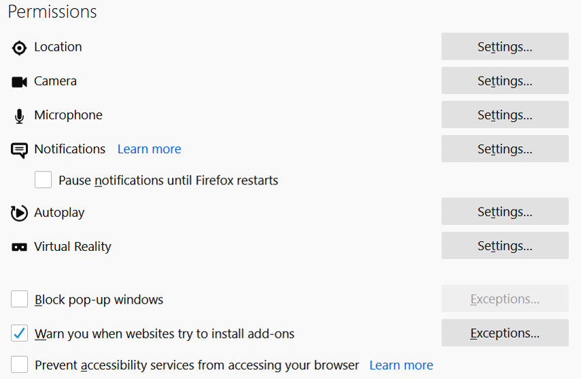
Task: Follow Learn more link beside Notifications
Action: (x=149, y=149)
